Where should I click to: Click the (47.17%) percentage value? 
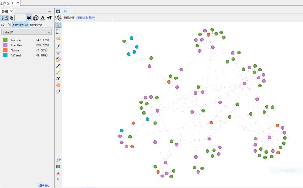(x=43, y=40)
